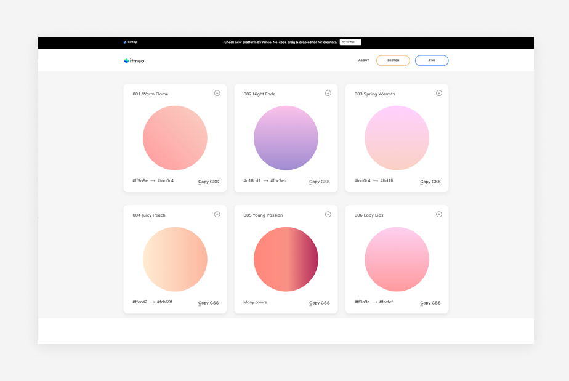Click plus icon on Warm Flame card
This screenshot has height=381, width=569.
coord(217,93)
